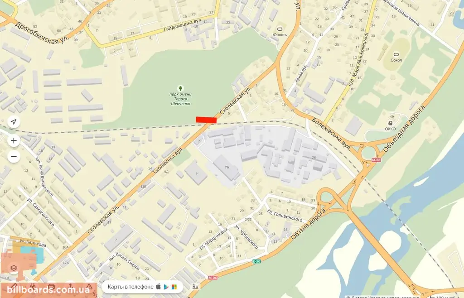Viewport: 464px width, 298px height.
Task: Click the Сокол stadium marker
Action: point(396,54)
